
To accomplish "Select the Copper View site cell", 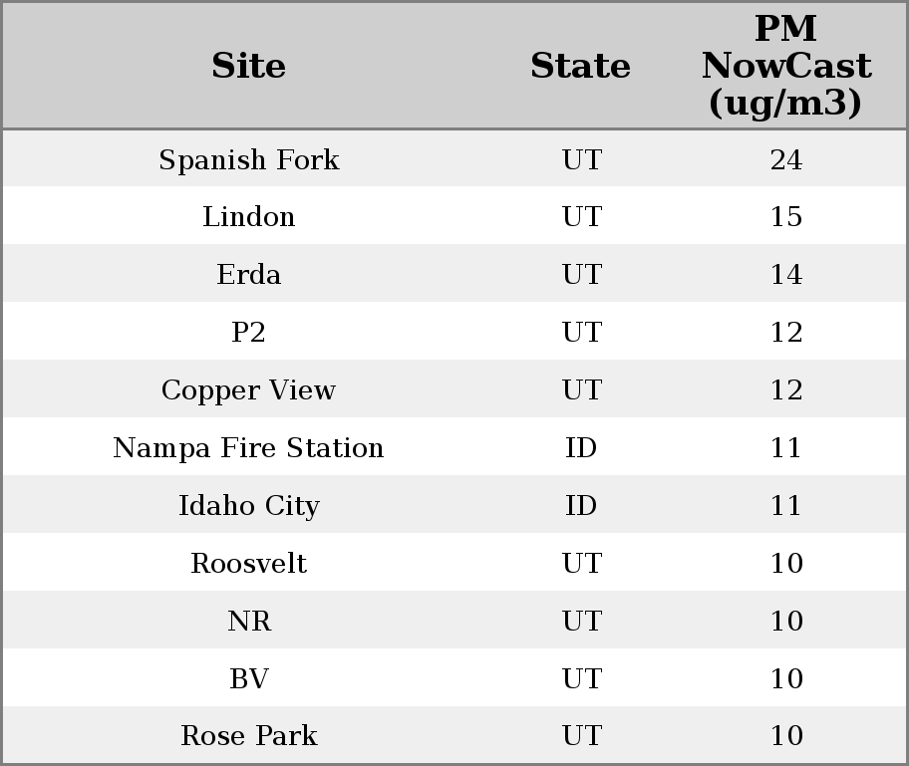I will [x=248, y=390].
